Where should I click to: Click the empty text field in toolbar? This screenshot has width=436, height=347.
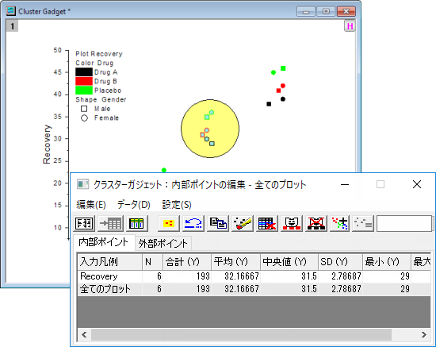[x=404, y=223]
